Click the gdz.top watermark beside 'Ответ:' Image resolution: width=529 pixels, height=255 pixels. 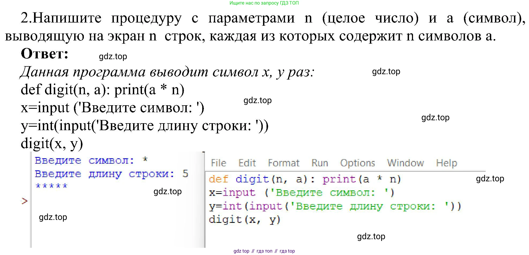113,57
